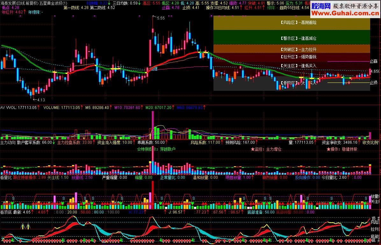Click the 低点: 4.28 label
381x245 pixels.
pos(10,8)
